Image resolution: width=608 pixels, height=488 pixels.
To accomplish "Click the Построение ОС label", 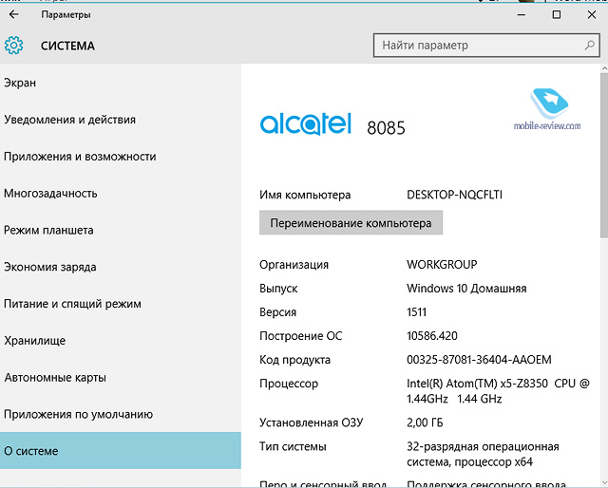I will (x=301, y=336).
